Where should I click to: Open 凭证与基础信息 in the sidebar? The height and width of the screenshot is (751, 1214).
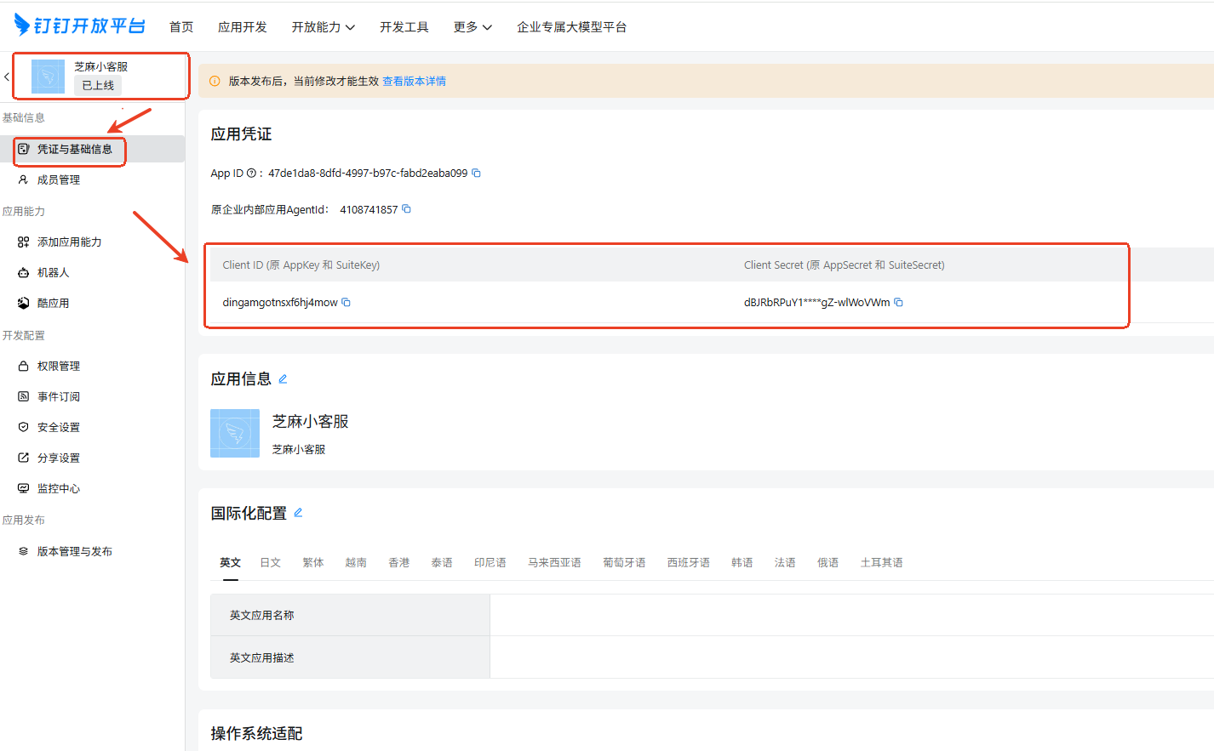point(92,149)
